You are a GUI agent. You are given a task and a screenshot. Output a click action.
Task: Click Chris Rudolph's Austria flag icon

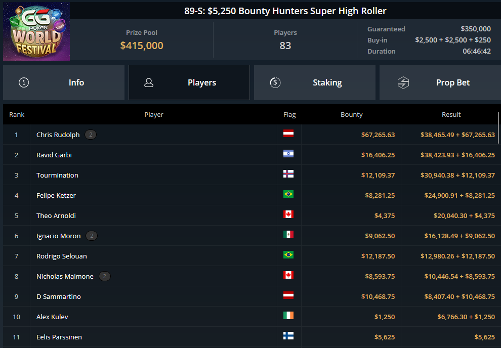click(x=288, y=134)
